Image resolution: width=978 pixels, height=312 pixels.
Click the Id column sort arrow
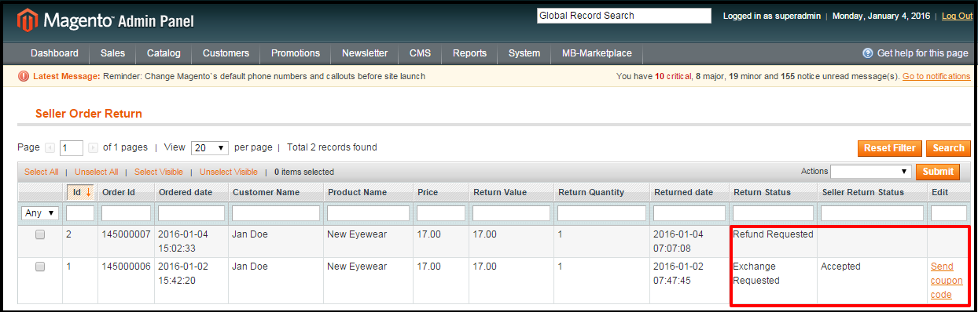88,192
